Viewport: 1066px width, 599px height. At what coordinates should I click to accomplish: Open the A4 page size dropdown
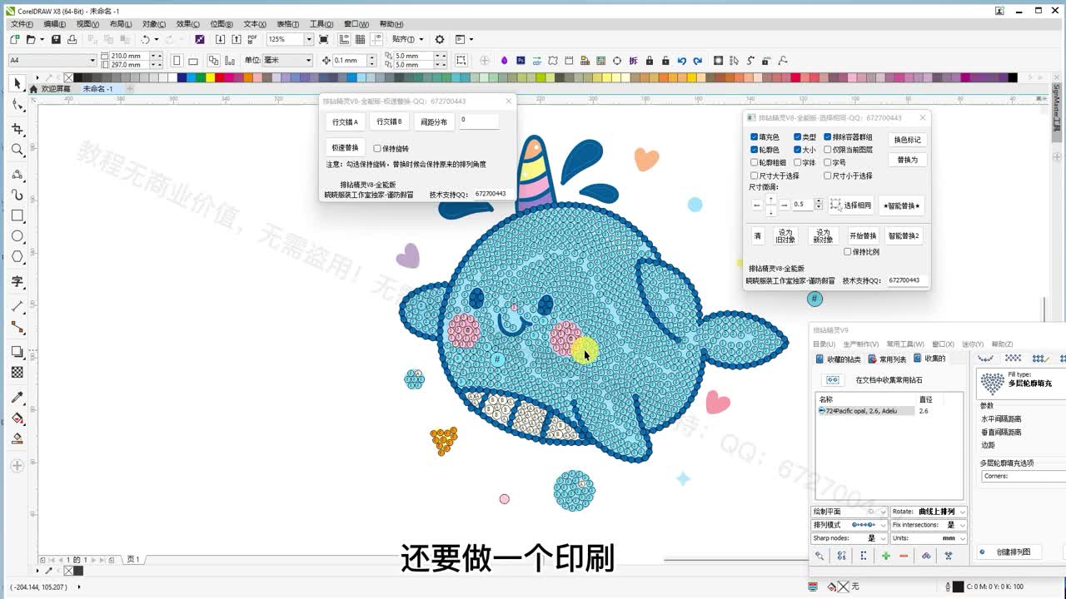(x=92, y=61)
